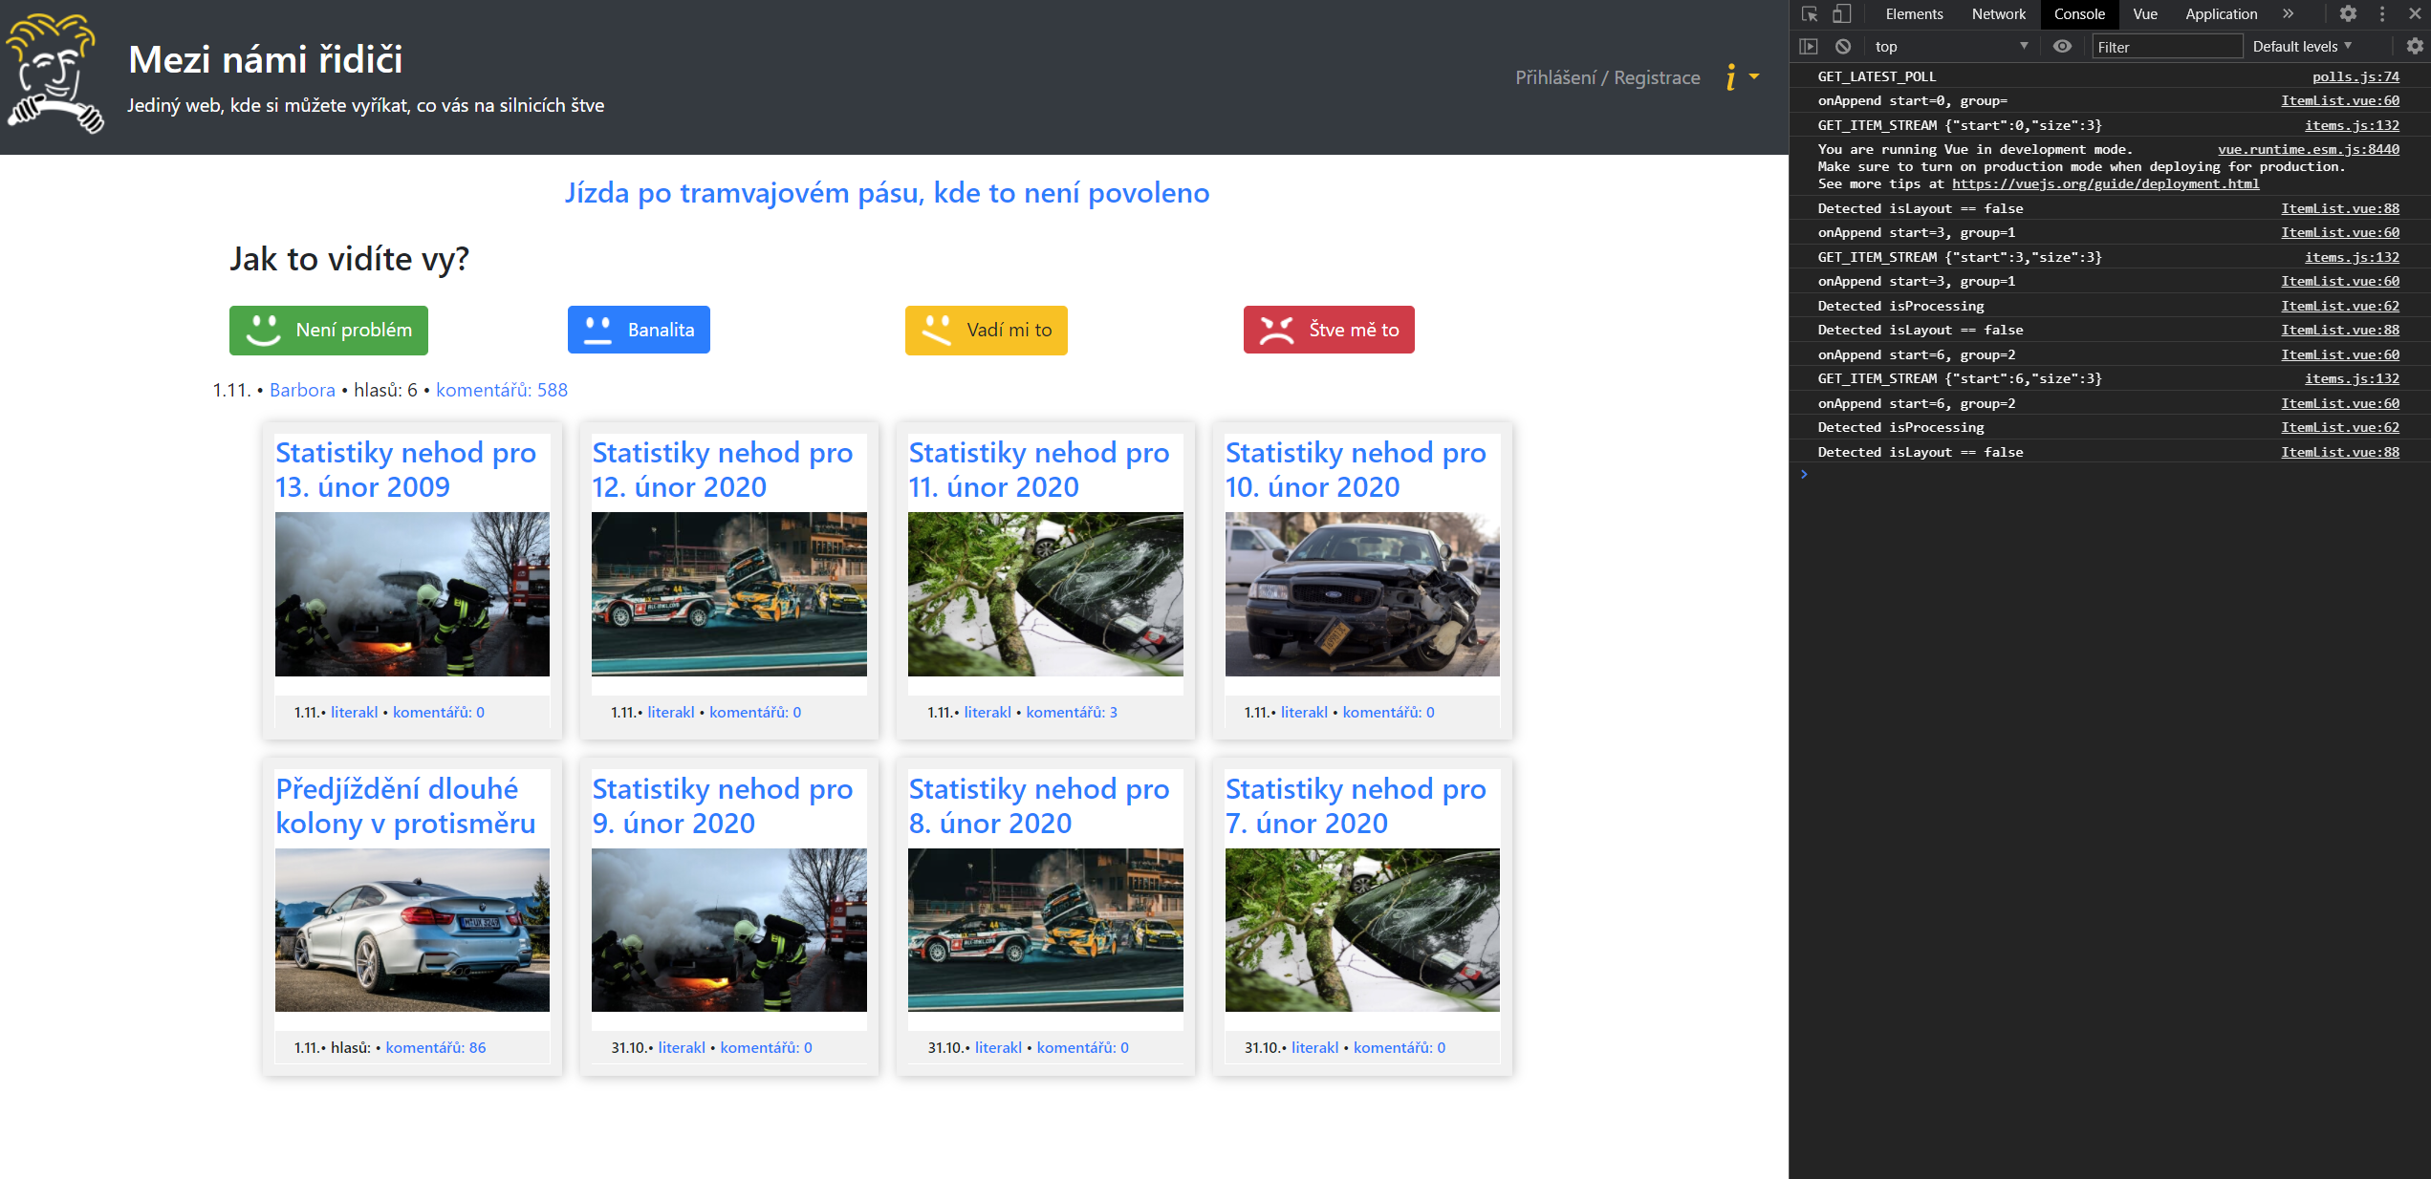The width and height of the screenshot is (2431, 1179).
Task: Toggle the console sidebar panel icon
Action: click(x=1809, y=46)
